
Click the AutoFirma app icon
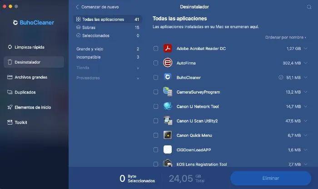tap(168, 63)
